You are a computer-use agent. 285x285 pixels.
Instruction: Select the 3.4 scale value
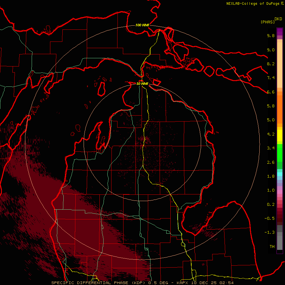[271, 148]
